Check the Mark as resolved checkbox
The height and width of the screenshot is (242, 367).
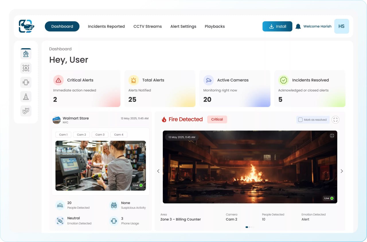300,120
